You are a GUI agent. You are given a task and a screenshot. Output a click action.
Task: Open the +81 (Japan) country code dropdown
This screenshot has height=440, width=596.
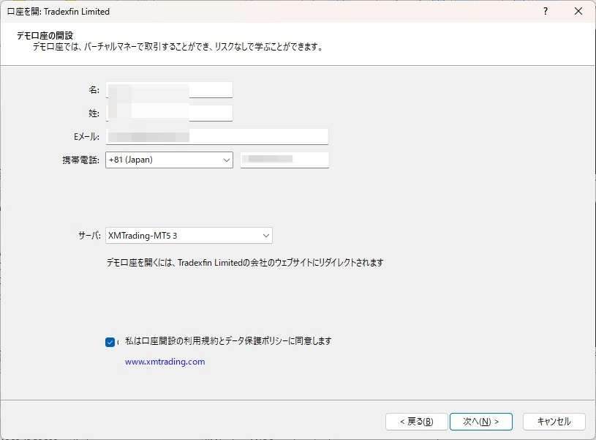(169, 160)
